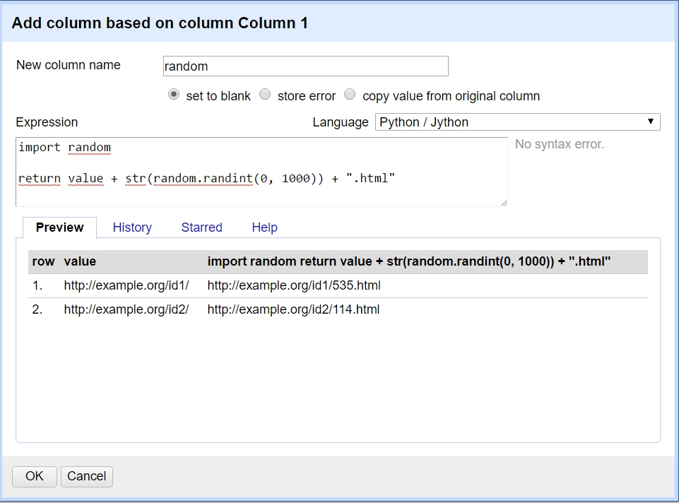Click the first preview row result value

[294, 286]
